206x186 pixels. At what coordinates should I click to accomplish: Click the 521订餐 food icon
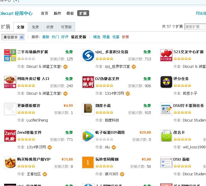[10, 82]
